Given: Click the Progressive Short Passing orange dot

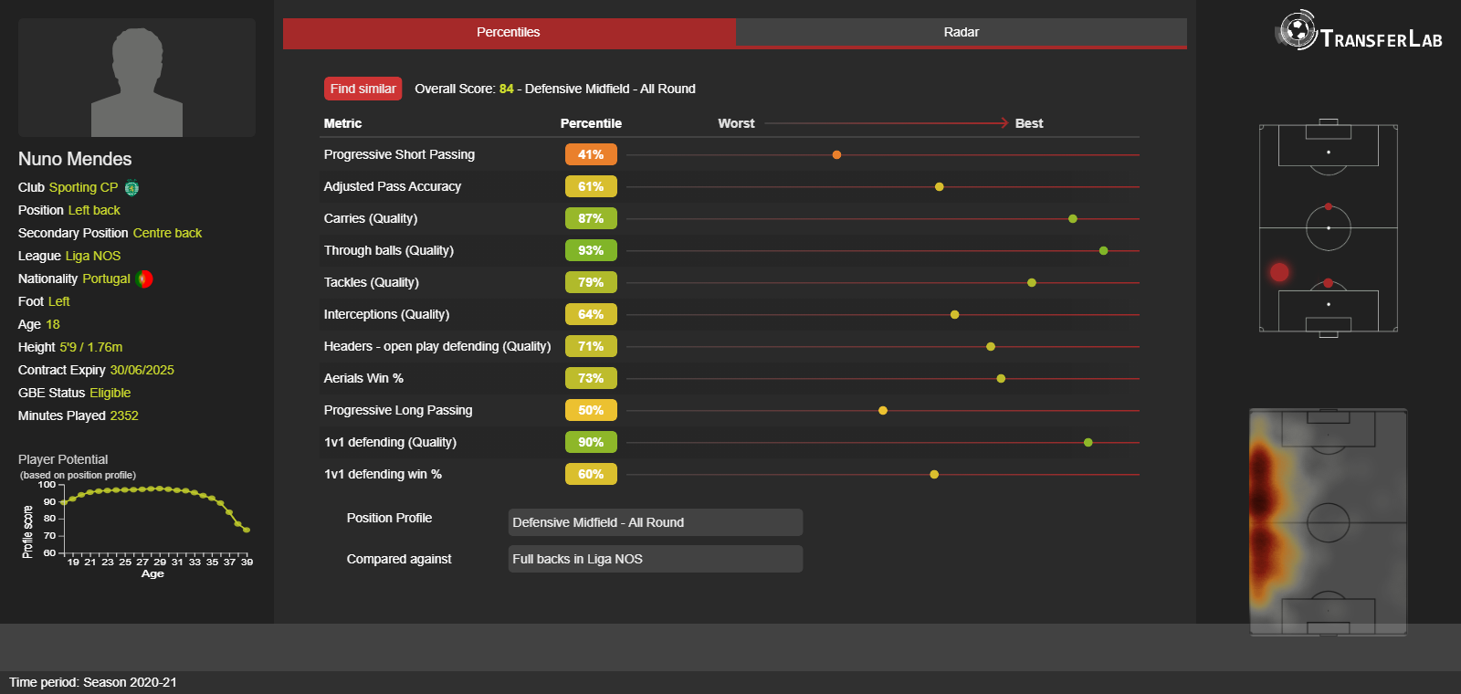Looking at the screenshot, I should (x=836, y=155).
